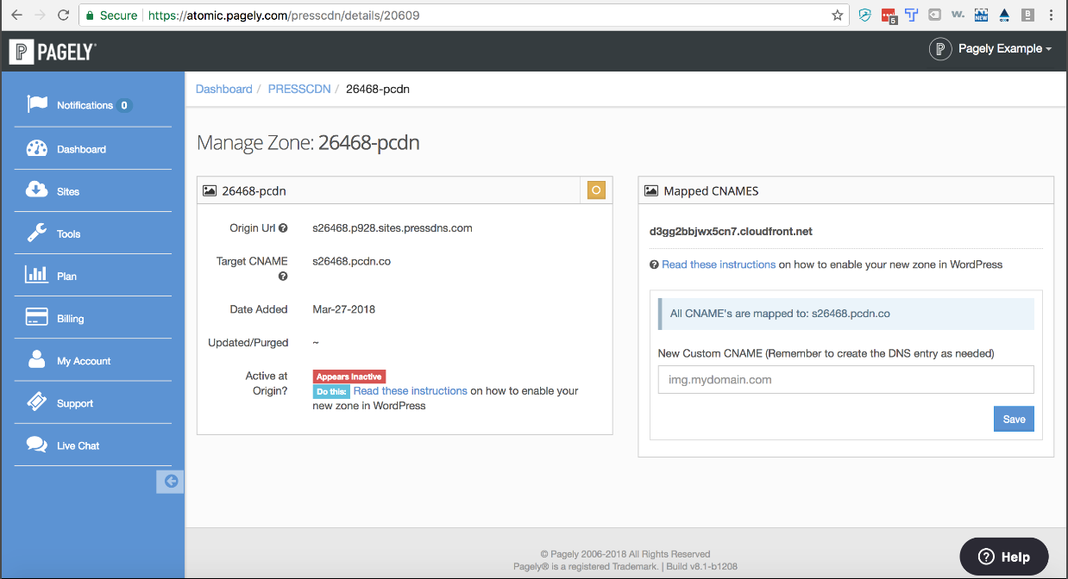
Task: Click the browser forward arrow
Action: (x=40, y=15)
